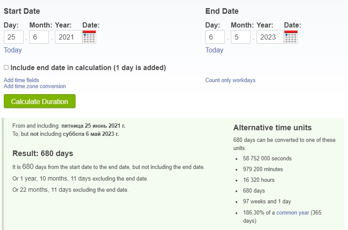The image size is (348, 230).
Task: Focus the Start Date month field
Action: click(x=39, y=37)
